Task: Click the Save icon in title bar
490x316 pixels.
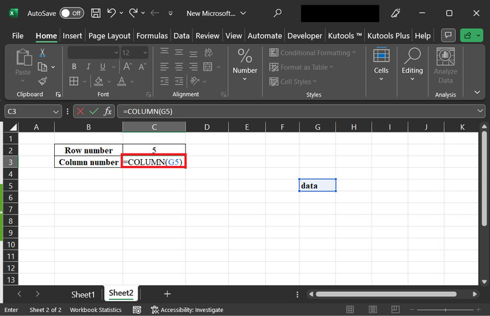Action: 96,13
